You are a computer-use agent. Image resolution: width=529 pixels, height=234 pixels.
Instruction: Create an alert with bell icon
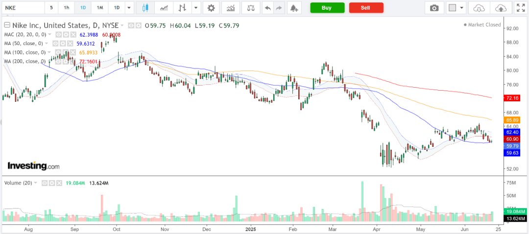(x=294, y=8)
